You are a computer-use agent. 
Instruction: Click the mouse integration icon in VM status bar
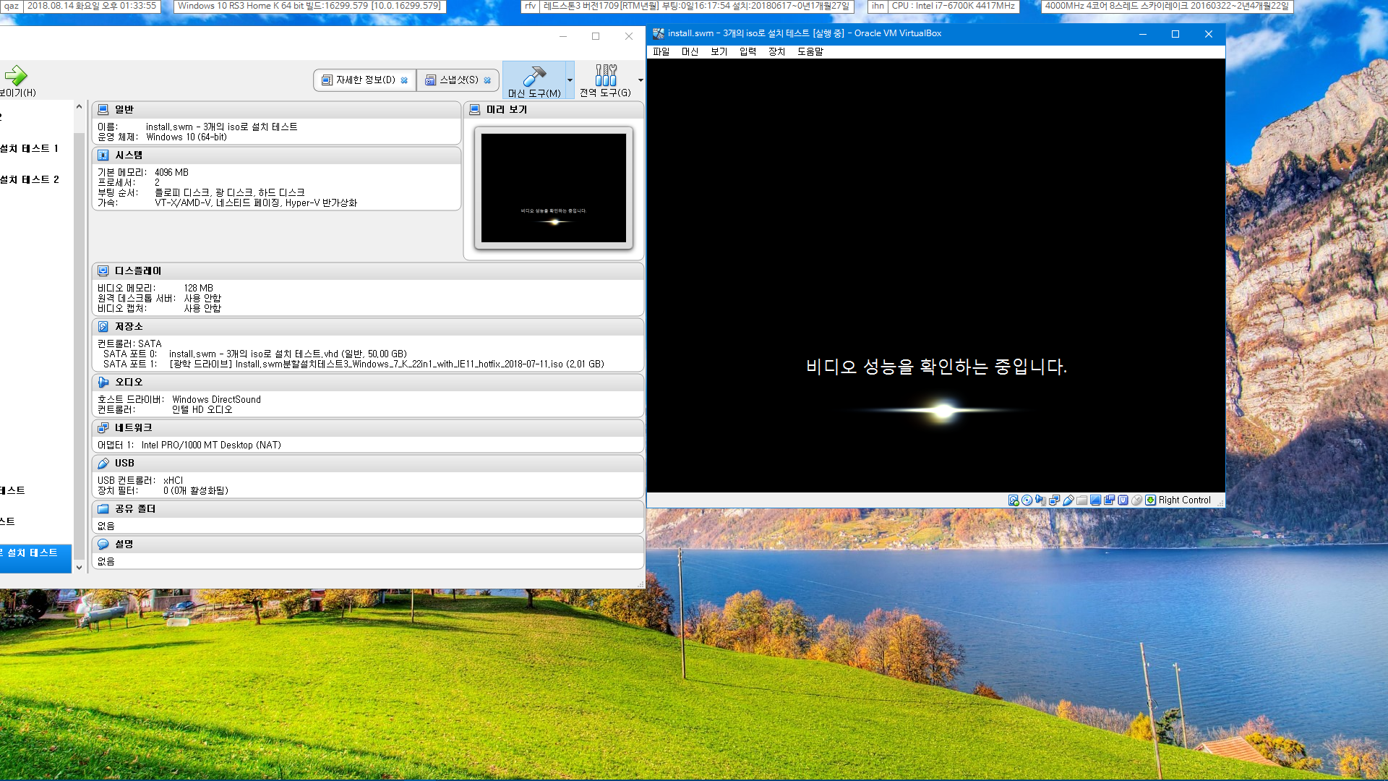coord(1136,500)
